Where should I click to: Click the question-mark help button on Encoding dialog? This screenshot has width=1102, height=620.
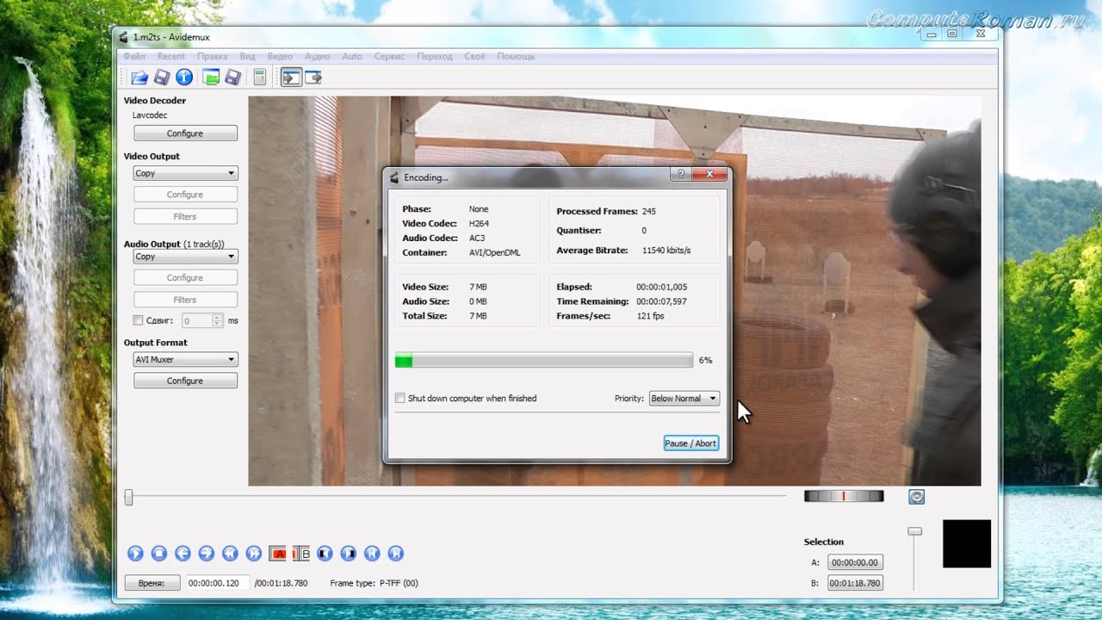click(681, 174)
